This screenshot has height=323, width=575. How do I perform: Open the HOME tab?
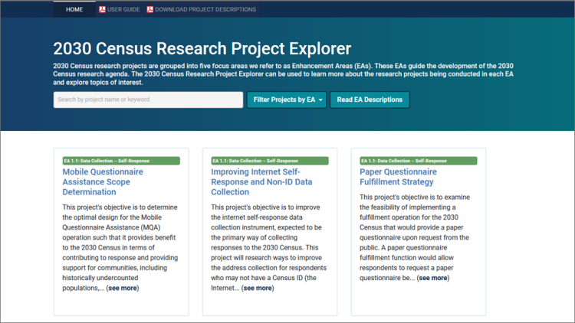click(x=74, y=9)
